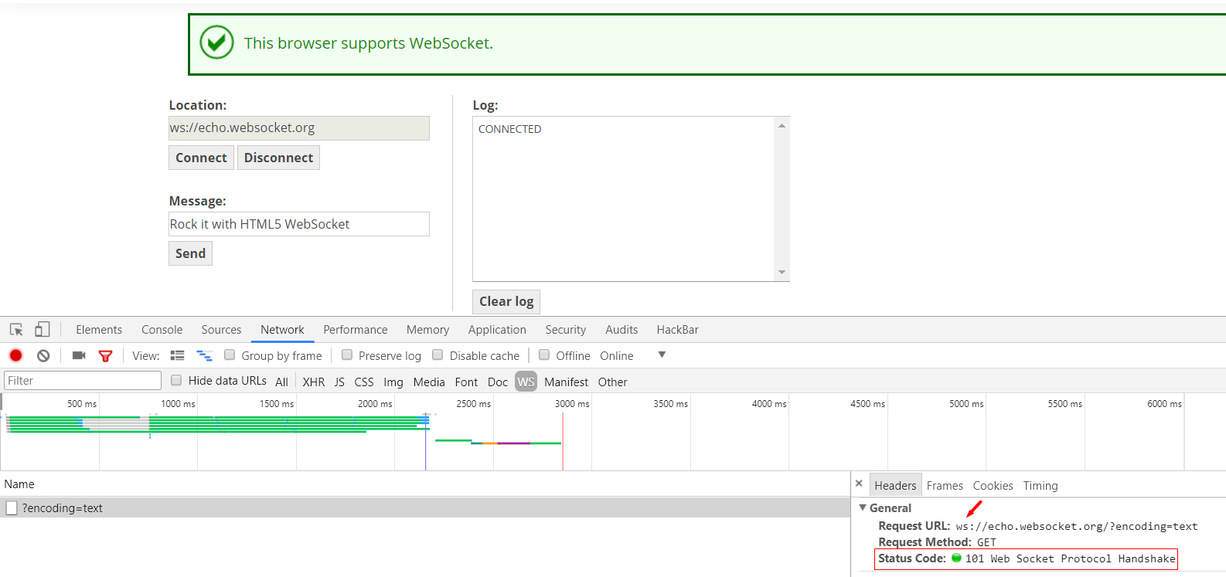Click the Send message button
Image resolution: width=1226 pixels, height=577 pixels.
click(190, 253)
